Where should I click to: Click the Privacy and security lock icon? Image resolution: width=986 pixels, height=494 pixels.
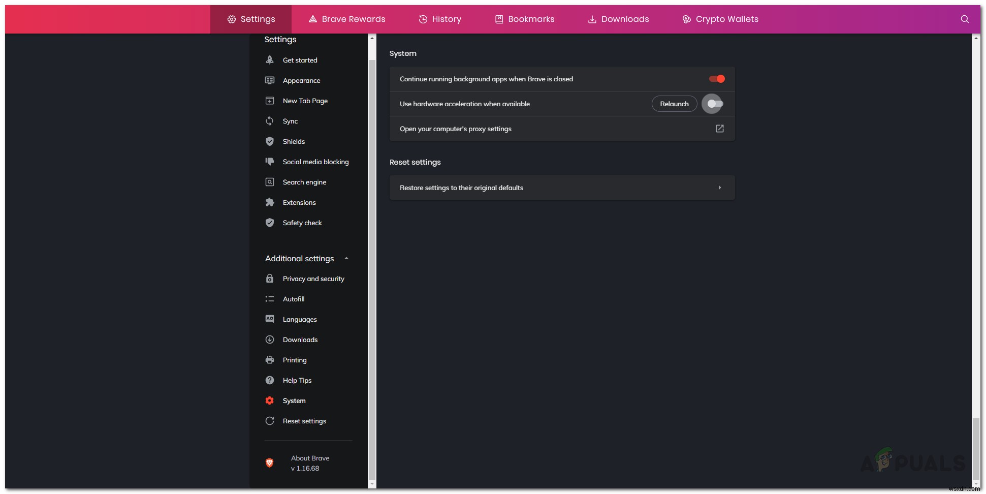pos(270,279)
